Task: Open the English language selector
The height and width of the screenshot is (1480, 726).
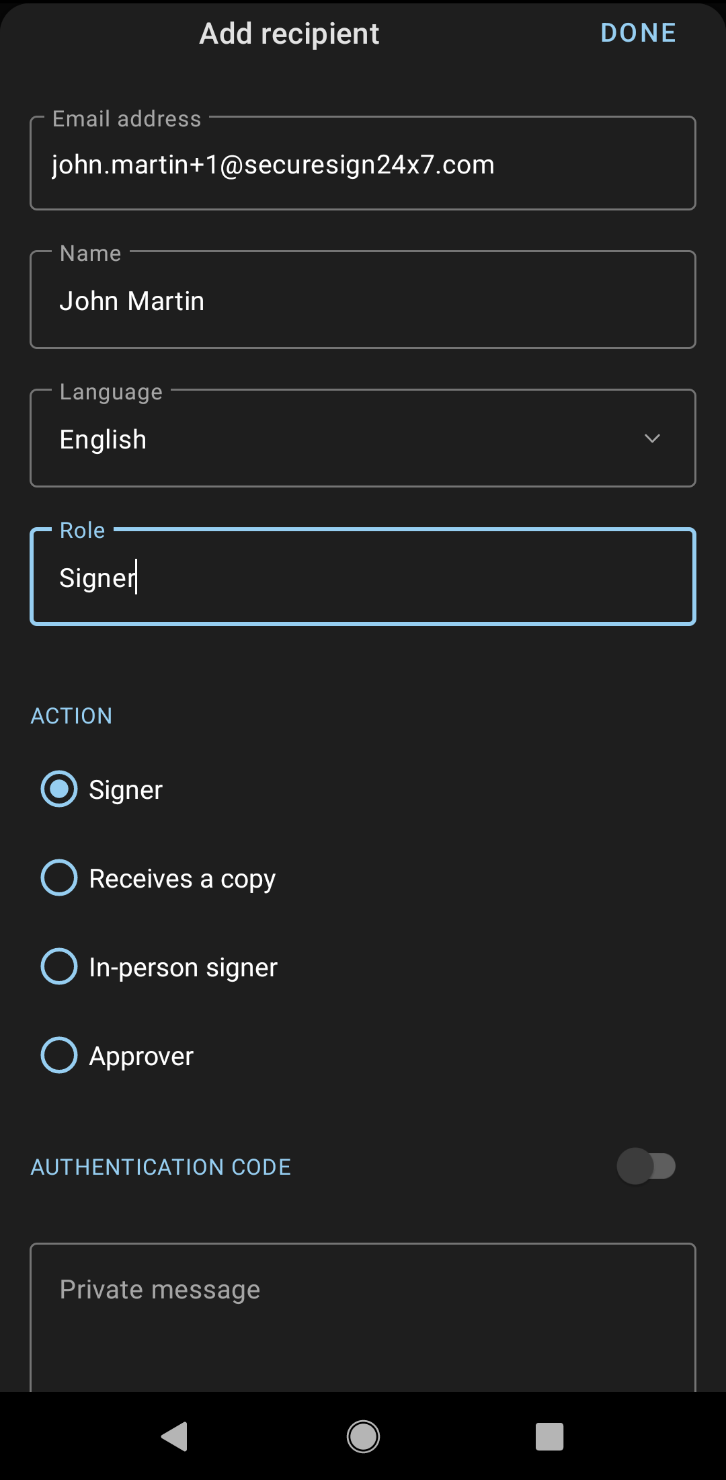Action: click(x=336, y=439)
